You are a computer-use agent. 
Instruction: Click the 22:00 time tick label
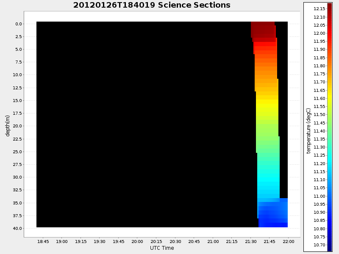click(289, 241)
